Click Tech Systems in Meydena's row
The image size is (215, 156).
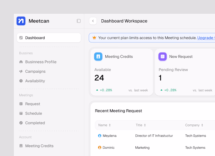[196, 136]
